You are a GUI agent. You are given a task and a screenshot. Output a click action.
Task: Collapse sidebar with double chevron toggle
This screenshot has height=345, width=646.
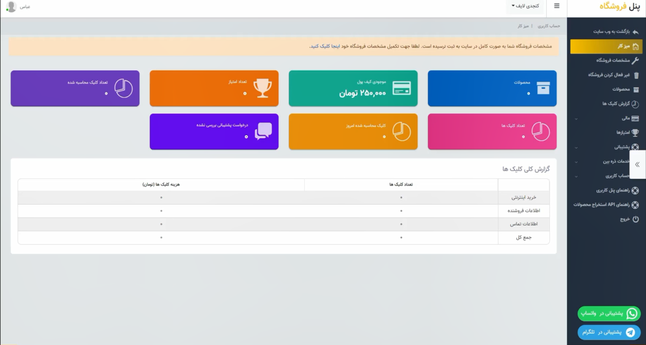[x=637, y=165]
